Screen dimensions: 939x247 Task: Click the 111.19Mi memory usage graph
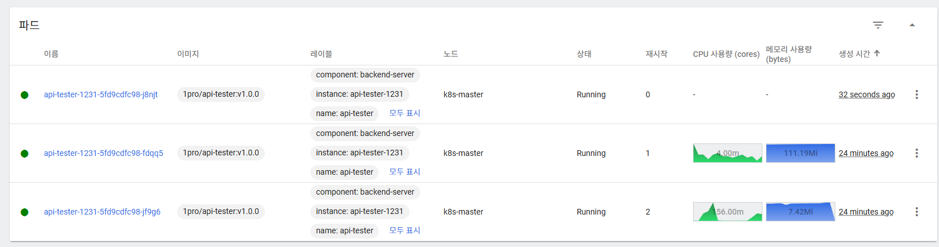pyautogui.click(x=800, y=153)
